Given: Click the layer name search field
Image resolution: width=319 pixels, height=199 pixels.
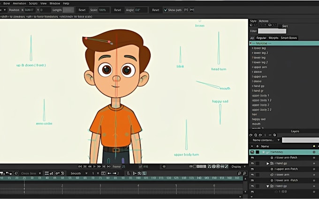Looking at the screenshot, I should (x=301, y=140).
